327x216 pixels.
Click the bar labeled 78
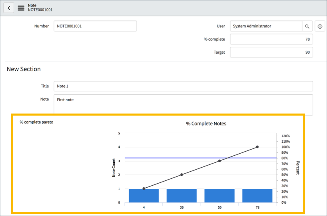coord(257,196)
